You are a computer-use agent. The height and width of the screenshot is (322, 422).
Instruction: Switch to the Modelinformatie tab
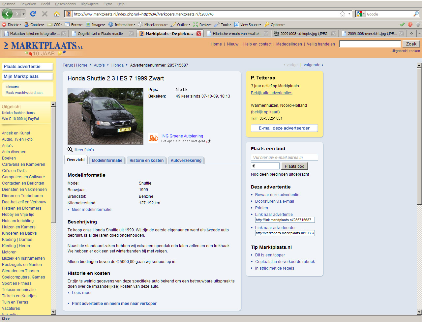coord(107,161)
